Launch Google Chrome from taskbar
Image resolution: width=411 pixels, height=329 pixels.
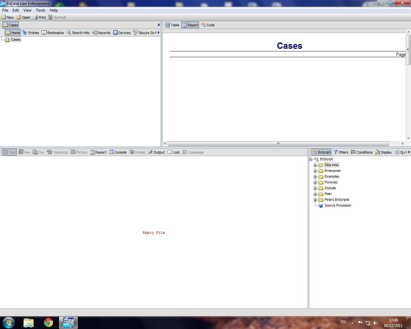pos(48,323)
